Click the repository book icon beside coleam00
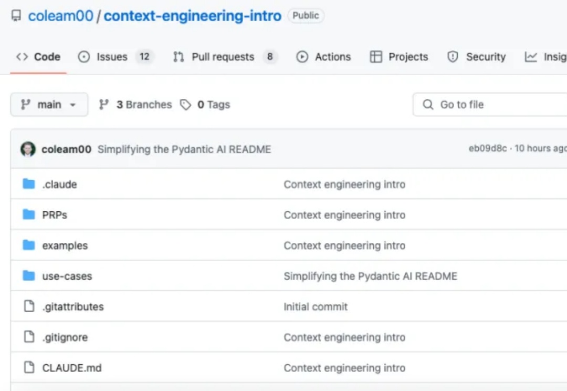 [x=16, y=16]
